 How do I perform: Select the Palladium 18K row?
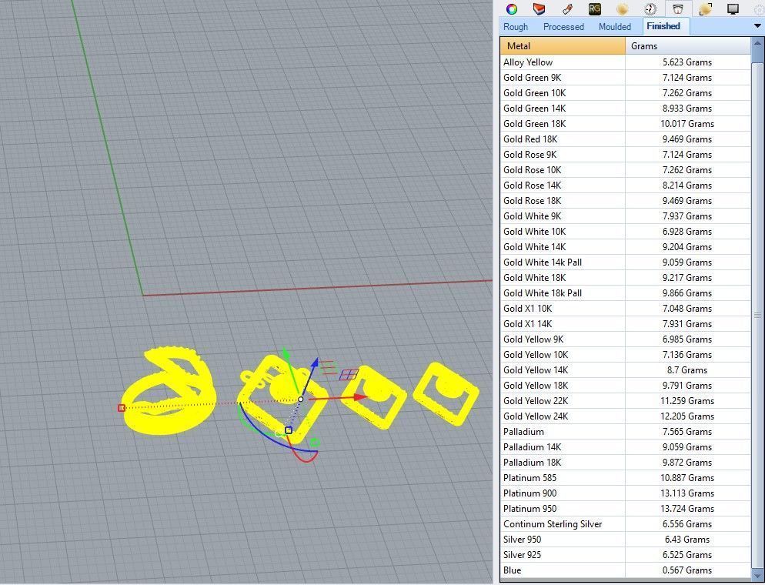(x=625, y=462)
